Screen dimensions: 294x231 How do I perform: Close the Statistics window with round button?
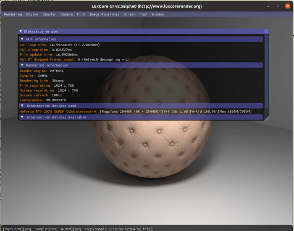coord(266,32)
